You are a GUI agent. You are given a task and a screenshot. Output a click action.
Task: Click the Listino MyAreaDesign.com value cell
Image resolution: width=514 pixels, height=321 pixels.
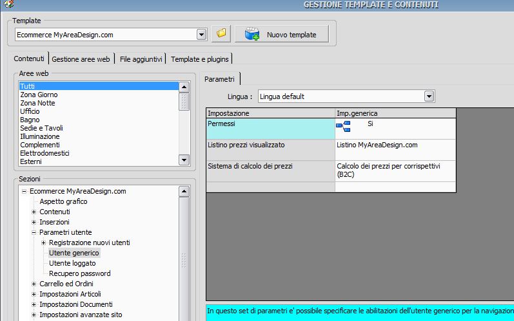click(x=395, y=150)
